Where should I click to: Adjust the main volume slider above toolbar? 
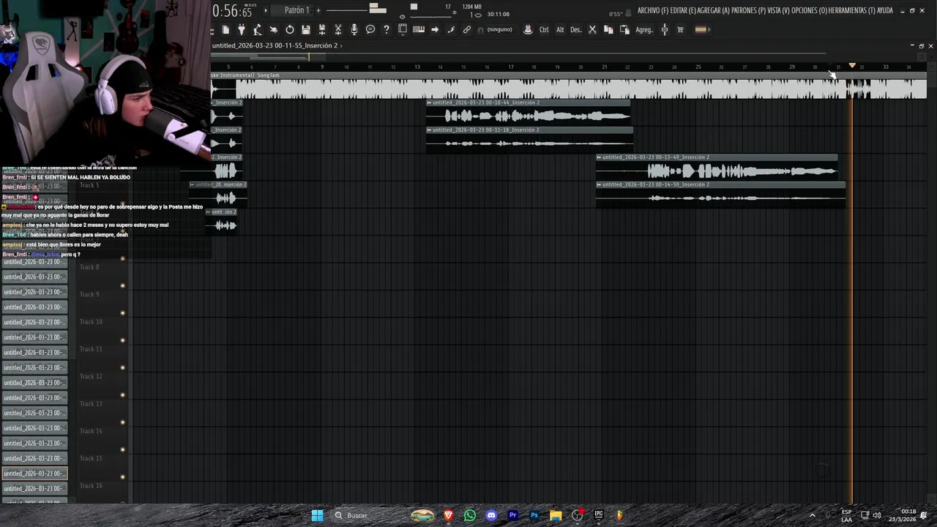point(356,10)
